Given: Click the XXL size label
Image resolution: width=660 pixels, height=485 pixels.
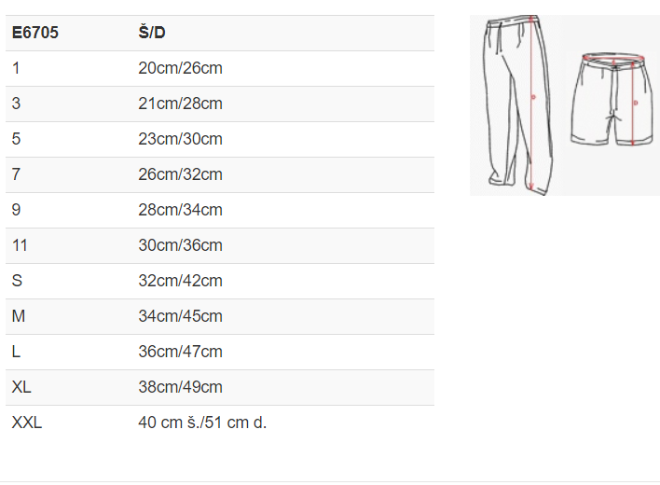Looking at the screenshot, I should point(27,423).
